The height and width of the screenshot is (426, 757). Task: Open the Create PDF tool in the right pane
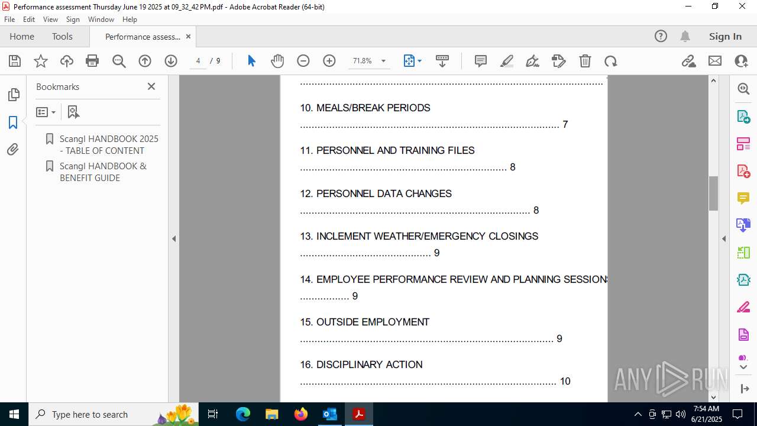coord(743,170)
